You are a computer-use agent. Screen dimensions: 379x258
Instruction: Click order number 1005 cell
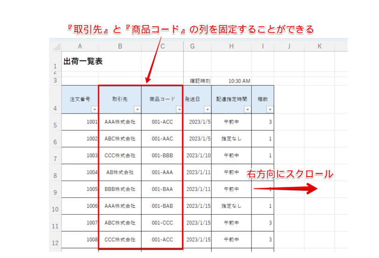tap(80, 189)
